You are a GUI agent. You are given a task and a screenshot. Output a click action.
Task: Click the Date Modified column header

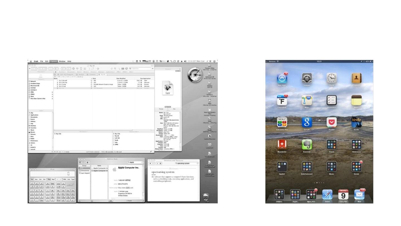coord(121,78)
